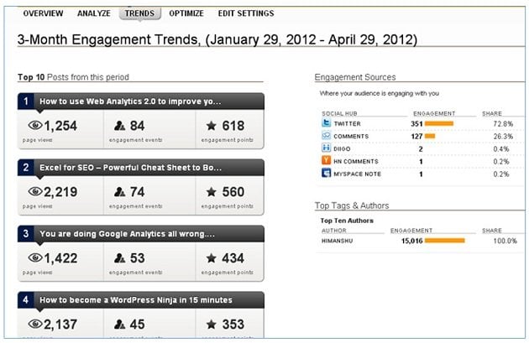Viewport: 529px width, 343px height.
Task: Click engagement events people icon beside 53
Action: (x=119, y=258)
